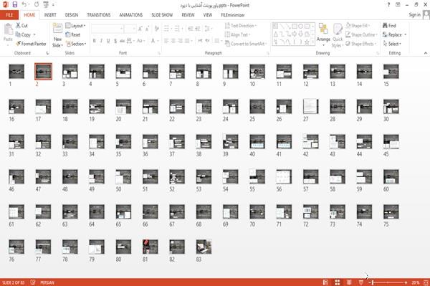Screen dimensions: 430x286
Task: Select slide 81 thumbnail
Action: 150,247
